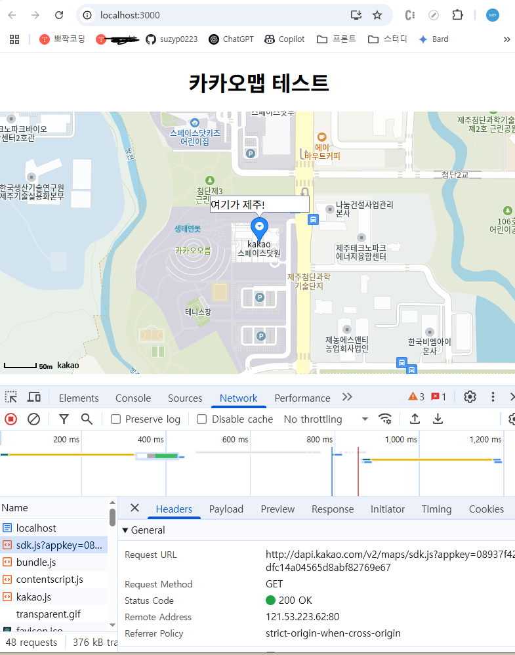Screen dimensions: 515x655
Task: Switch to the Preview tab
Action: coord(278,509)
